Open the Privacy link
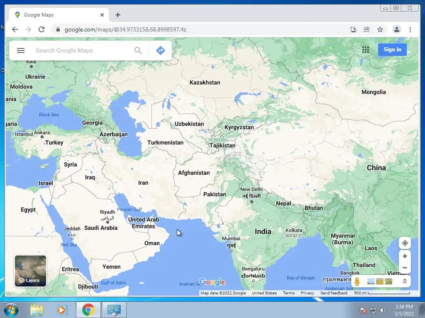 pos(308,293)
